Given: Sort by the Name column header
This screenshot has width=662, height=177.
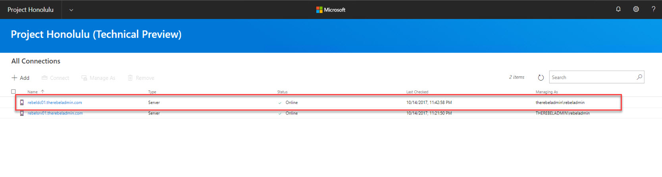Looking at the screenshot, I should coord(33,92).
